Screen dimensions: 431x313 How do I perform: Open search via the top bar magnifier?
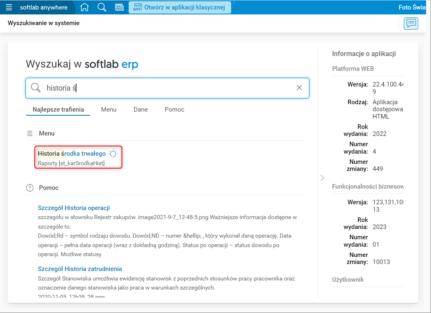tap(102, 7)
